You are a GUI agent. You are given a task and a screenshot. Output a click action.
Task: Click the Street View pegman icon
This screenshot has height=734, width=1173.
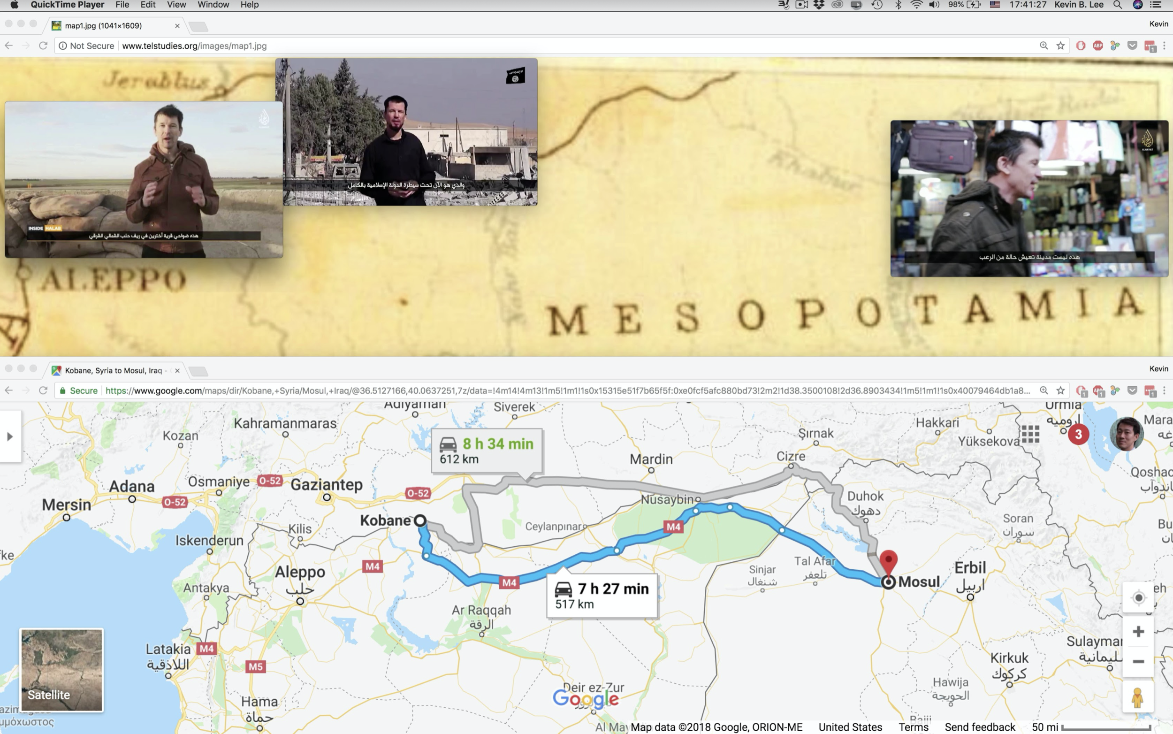1137,698
